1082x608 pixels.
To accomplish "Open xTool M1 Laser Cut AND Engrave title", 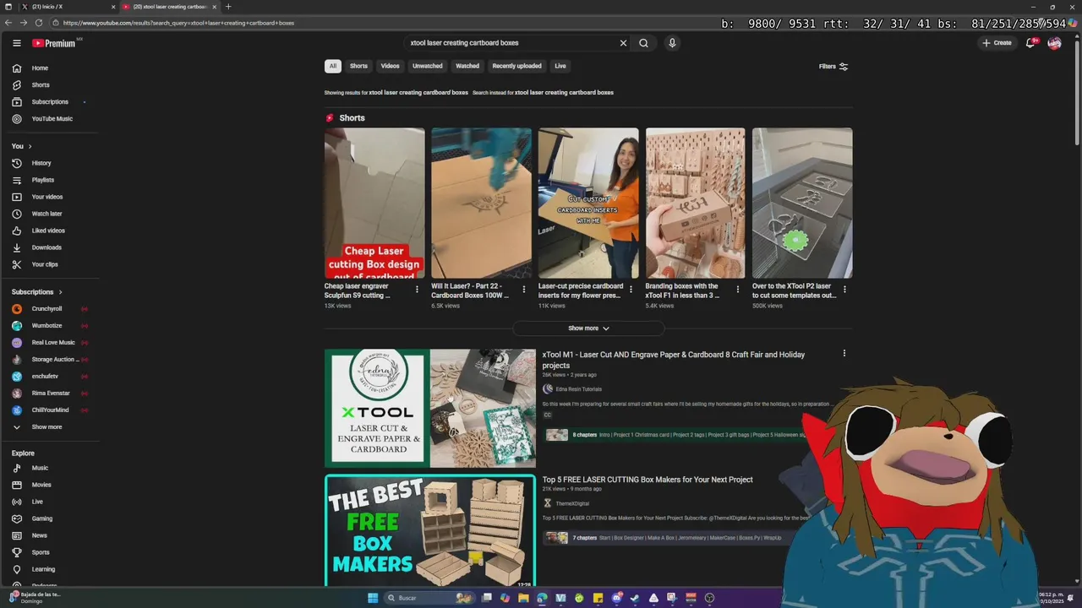I will coord(674,360).
